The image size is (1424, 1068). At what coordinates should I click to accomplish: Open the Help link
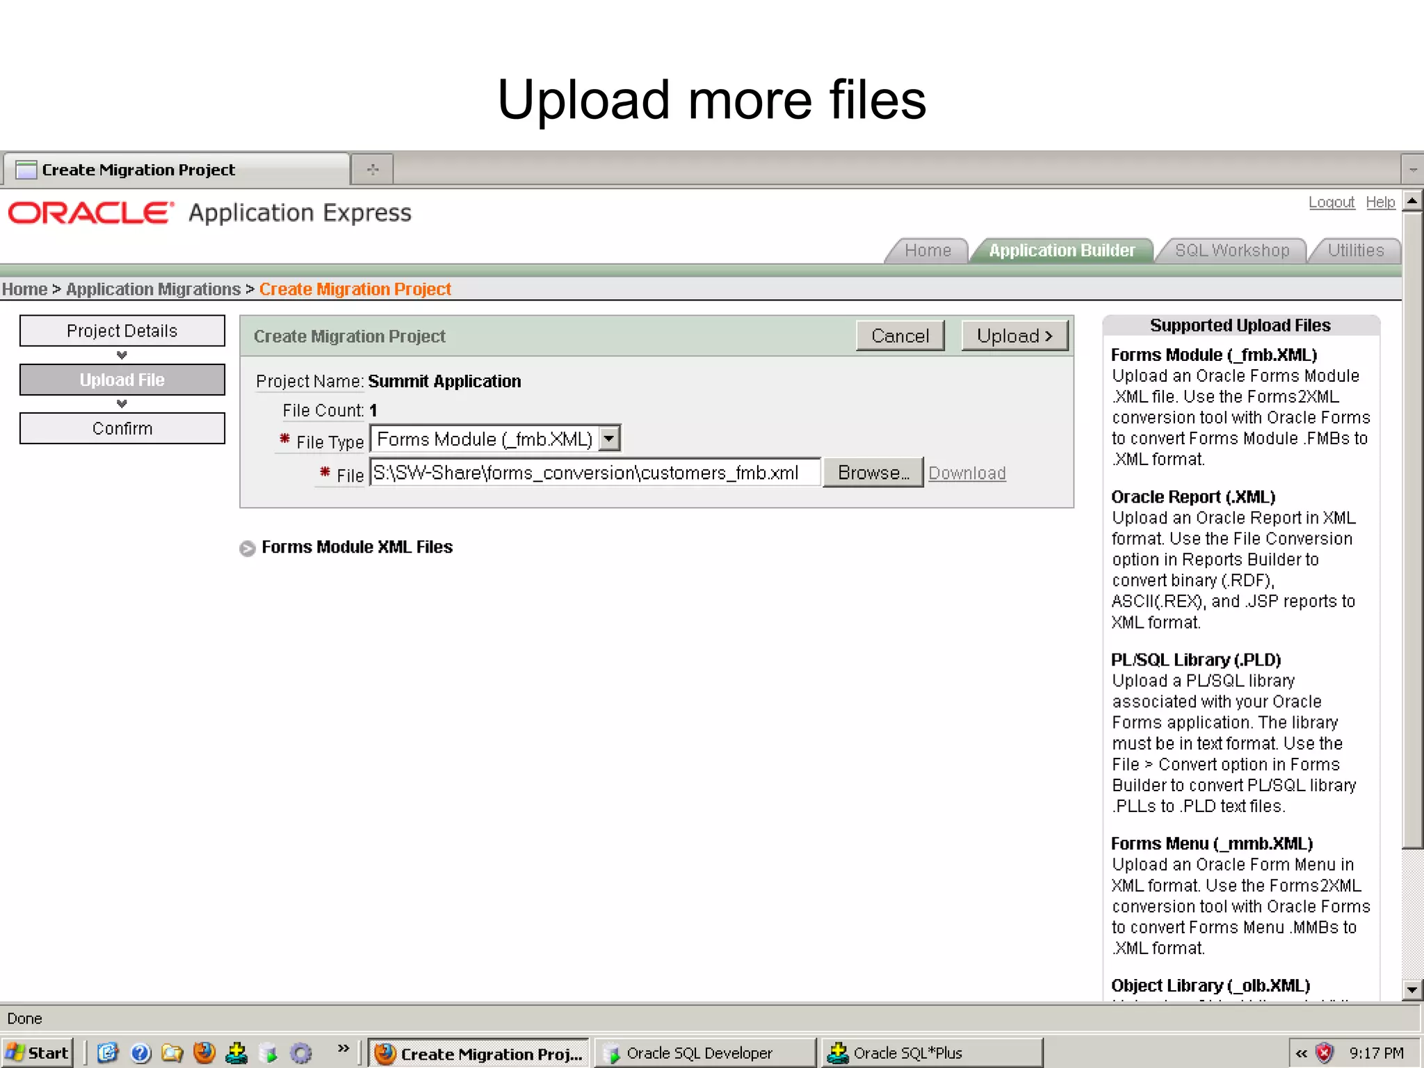coord(1380,202)
